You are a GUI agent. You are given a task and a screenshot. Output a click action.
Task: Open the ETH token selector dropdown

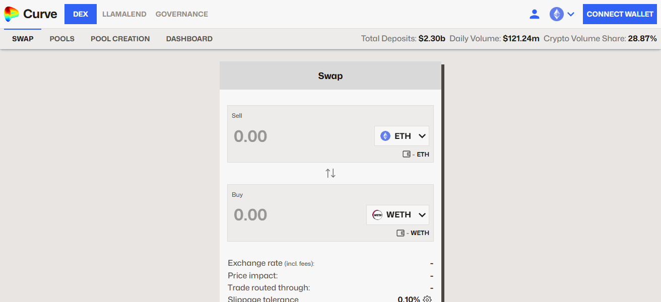[402, 135]
